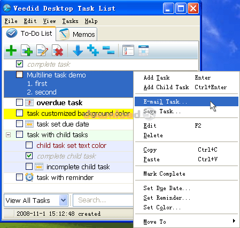Collapse the 'task with child tasks' tree node
Screen dimensions: 240x228
pyautogui.click(x=8, y=135)
